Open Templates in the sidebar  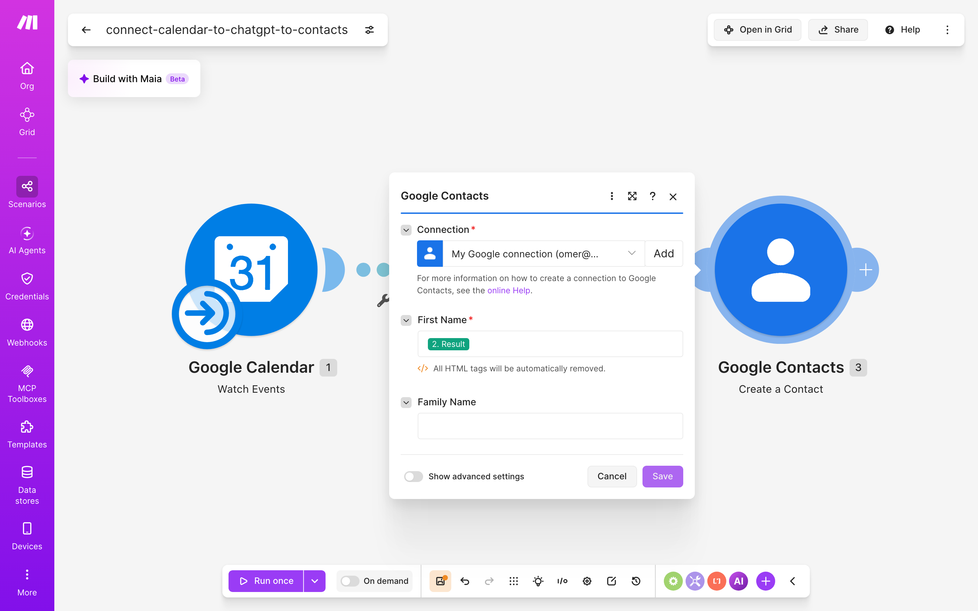[x=27, y=434]
